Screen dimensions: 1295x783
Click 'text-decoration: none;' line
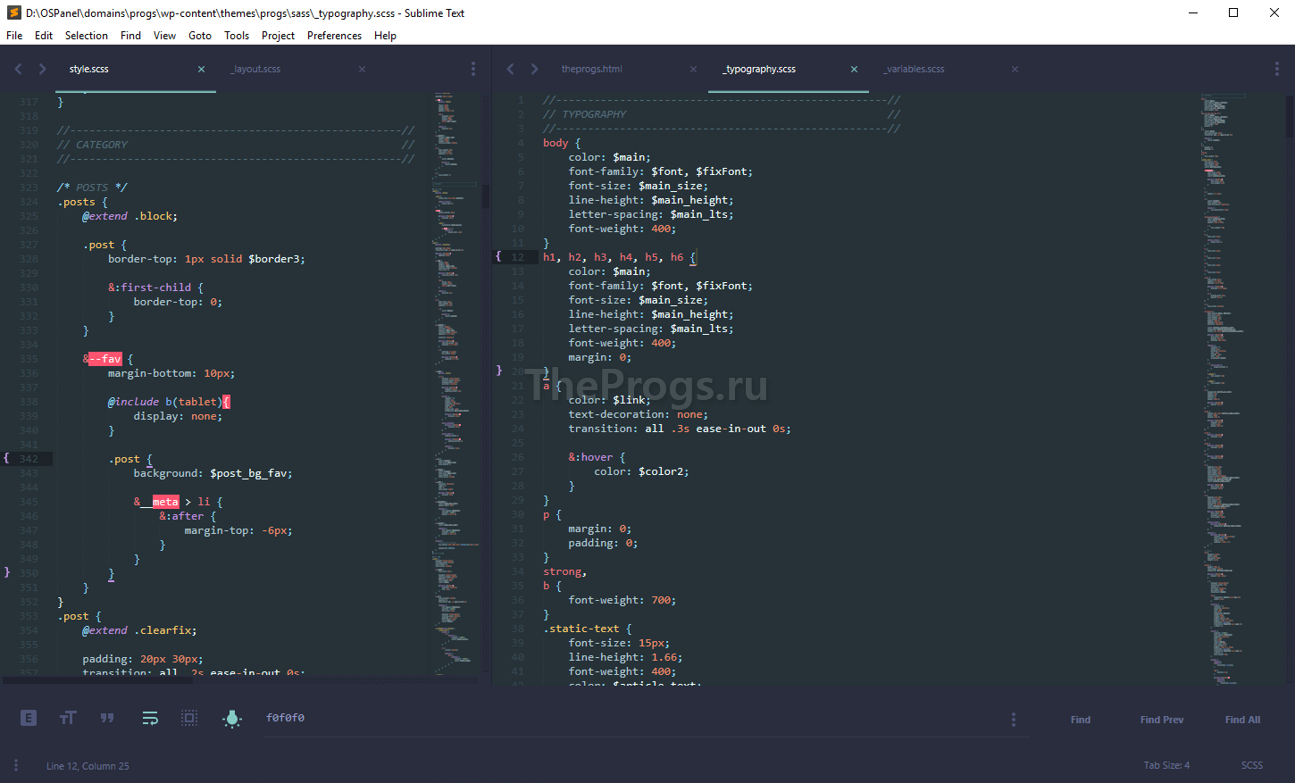pos(638,414)
